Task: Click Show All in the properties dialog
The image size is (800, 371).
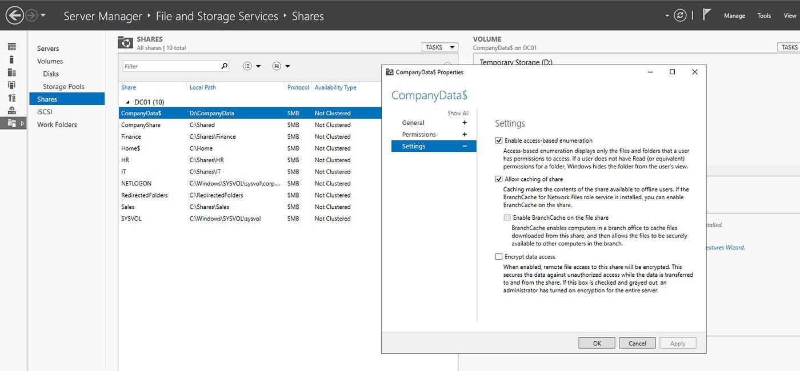Action: point(458,113)
